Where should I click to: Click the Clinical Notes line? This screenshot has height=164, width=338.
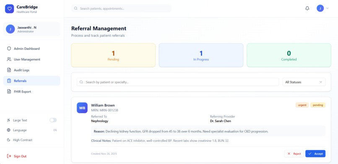pyautogui.click(x=160, y=141)
